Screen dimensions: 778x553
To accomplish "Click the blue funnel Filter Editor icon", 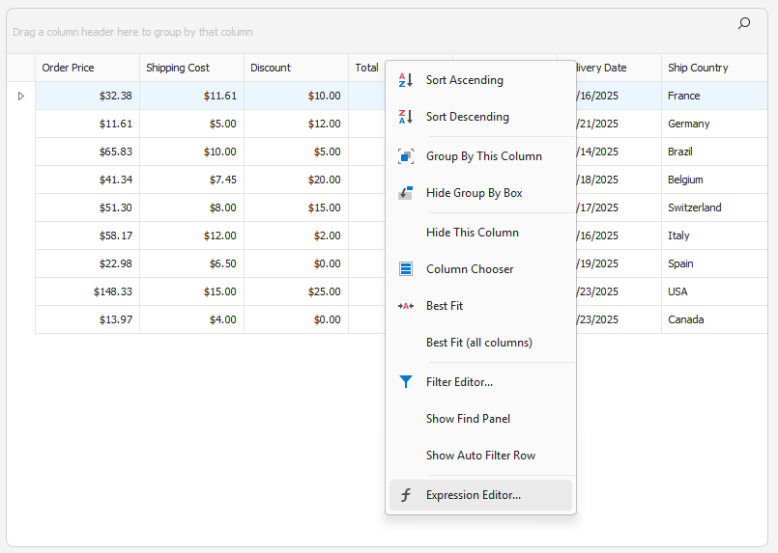I will click(x=405, y=381).
